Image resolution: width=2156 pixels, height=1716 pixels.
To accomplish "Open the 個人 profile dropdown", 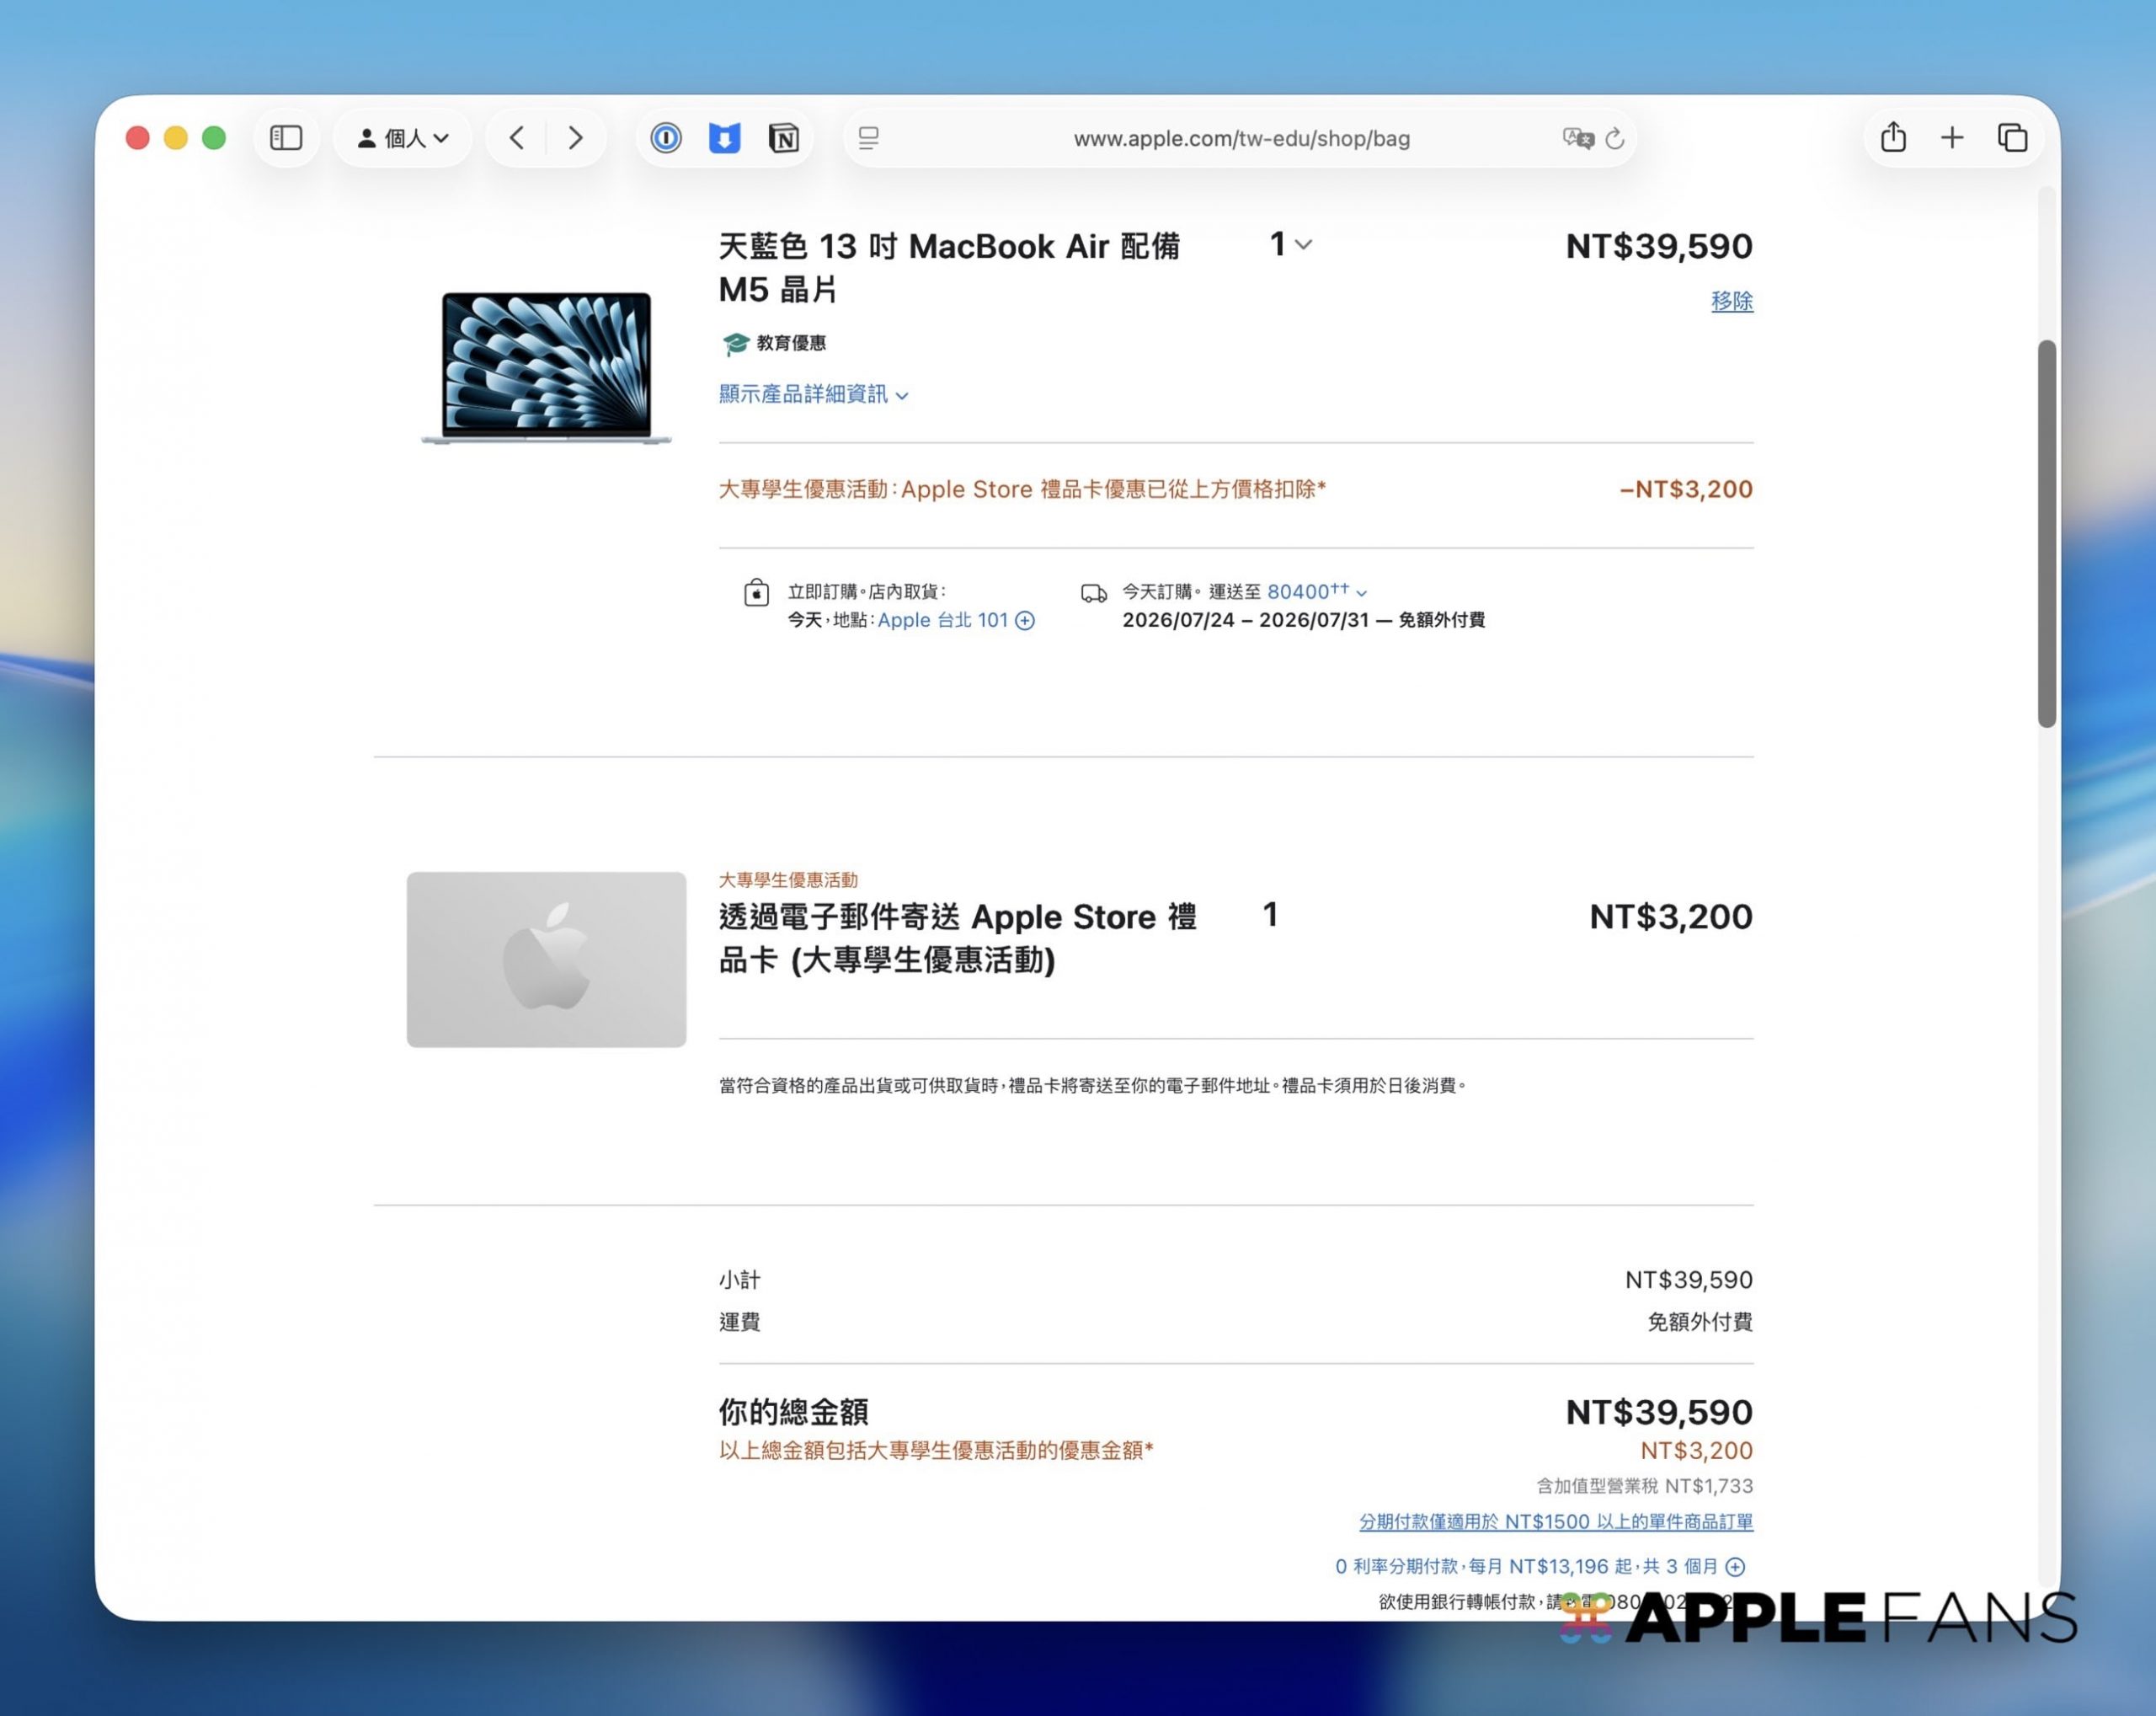I will coord(403,138).
